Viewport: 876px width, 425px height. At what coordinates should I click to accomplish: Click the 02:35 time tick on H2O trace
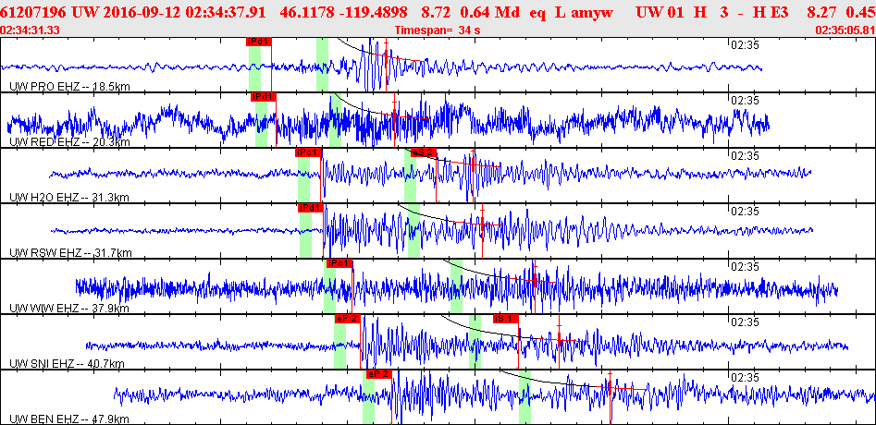[x=745, y=156]
